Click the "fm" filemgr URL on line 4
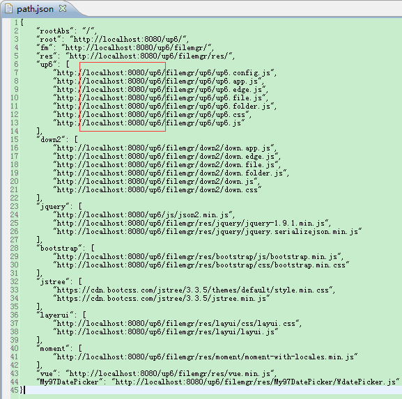Viewport: 402px width, 399px height. pos(137,47)
